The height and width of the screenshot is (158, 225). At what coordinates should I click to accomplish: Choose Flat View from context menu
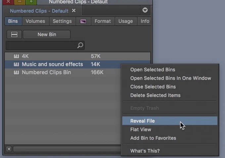coord(170,130)
